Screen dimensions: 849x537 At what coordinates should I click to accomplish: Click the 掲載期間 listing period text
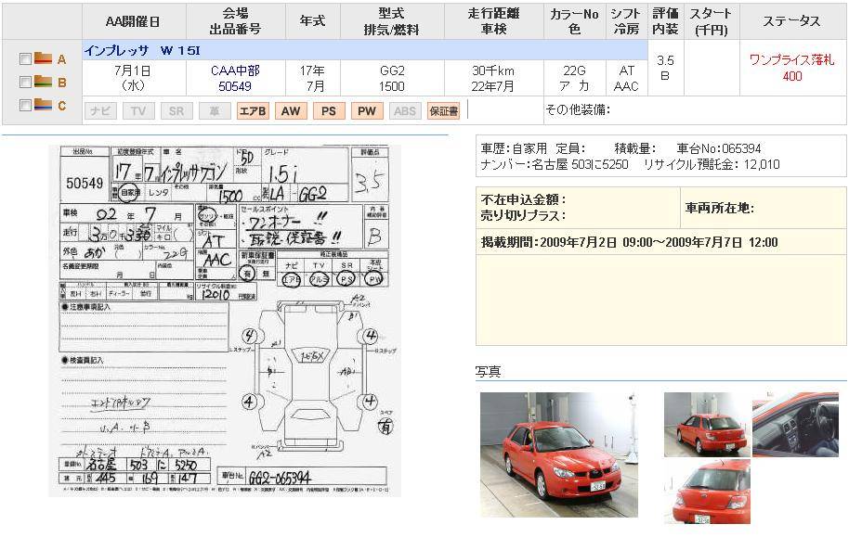coord(629,242)
